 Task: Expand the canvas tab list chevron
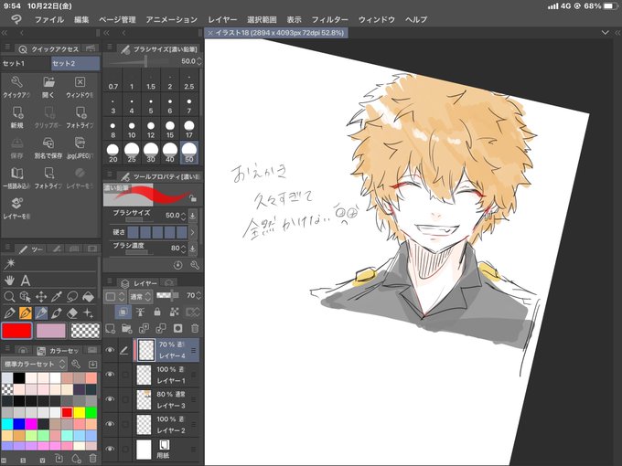point(605,33)
